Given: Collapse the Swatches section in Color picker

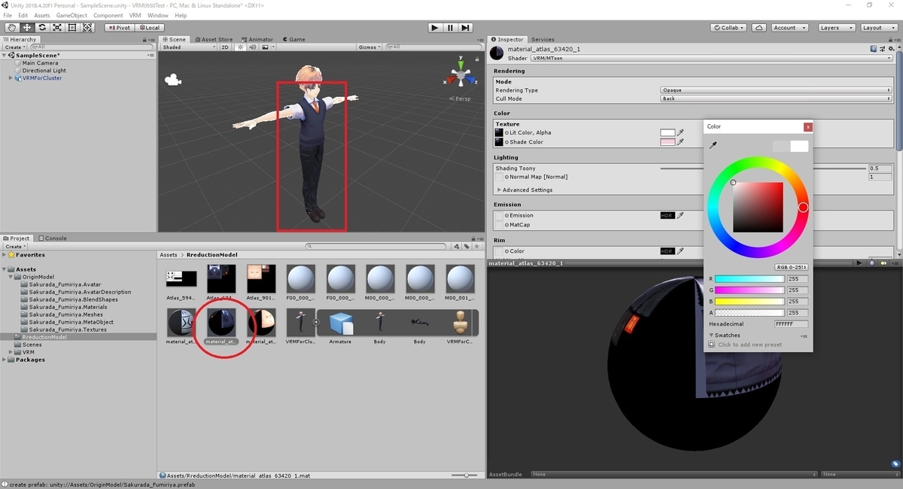Looking at the screenshot, I should pyautogui.click(x=711, y=336).
